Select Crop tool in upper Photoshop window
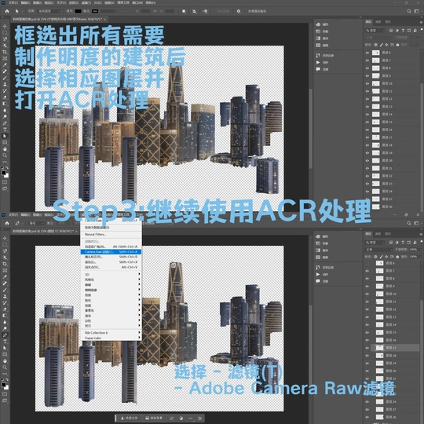Screen dimensions: 424x424 [x=5, y=52]
